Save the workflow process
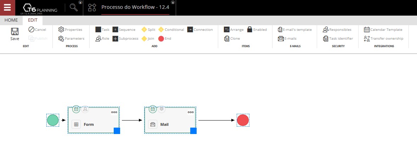The height and width of the screenshot is (162, 417). [x=15, y=34]
